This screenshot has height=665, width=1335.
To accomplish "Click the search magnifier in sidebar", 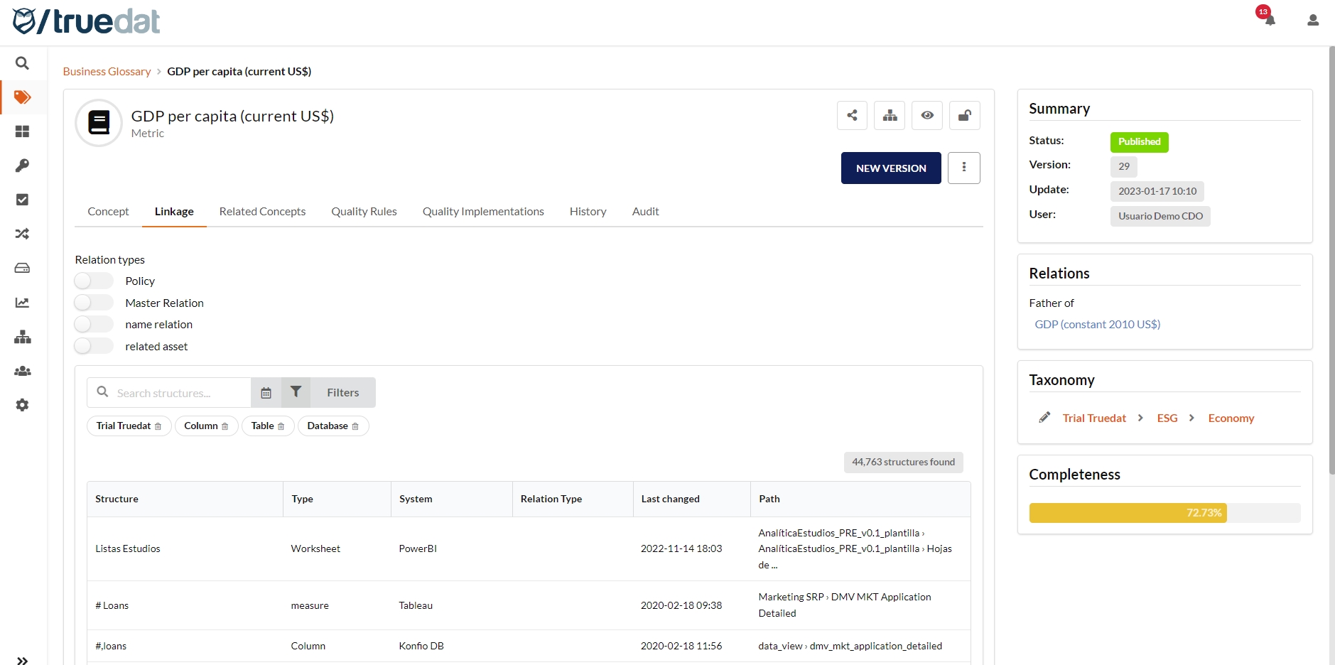I will [22, 63].
